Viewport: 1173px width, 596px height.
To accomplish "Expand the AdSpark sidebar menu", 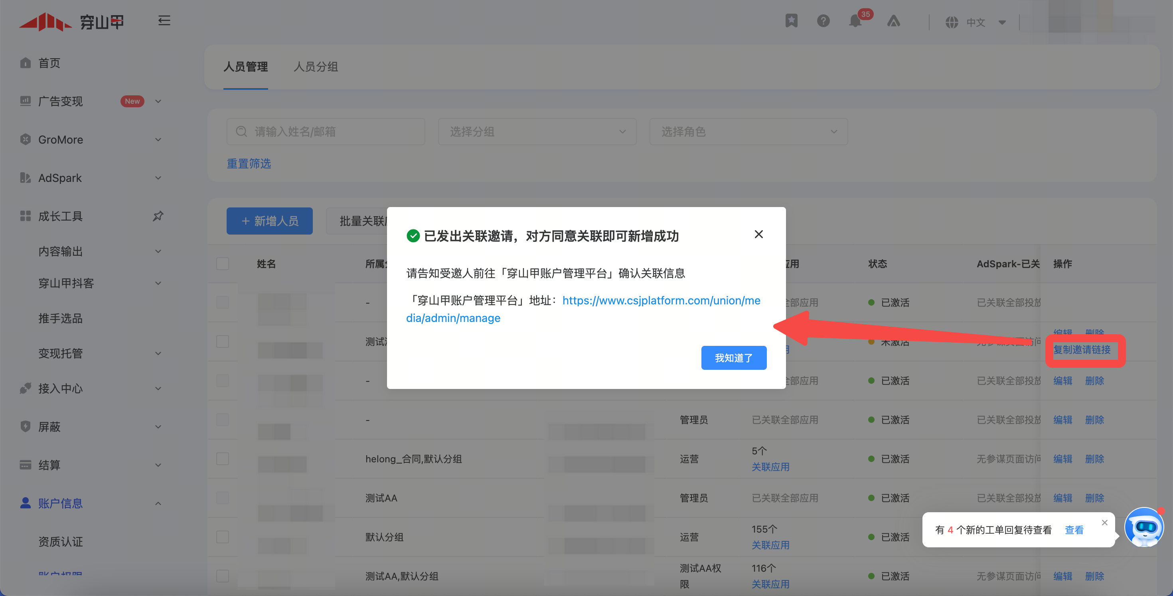I will [158, 178].
